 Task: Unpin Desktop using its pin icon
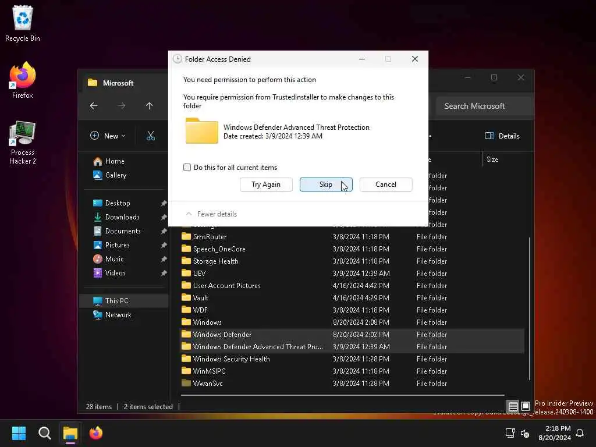(164, 203)
